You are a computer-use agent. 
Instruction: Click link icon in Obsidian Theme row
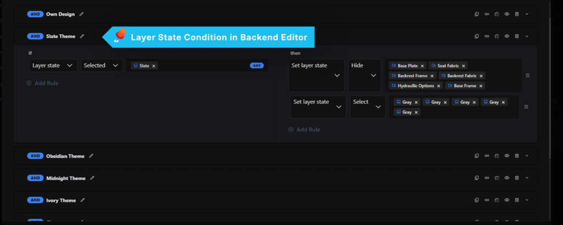[x=487, y=156]
